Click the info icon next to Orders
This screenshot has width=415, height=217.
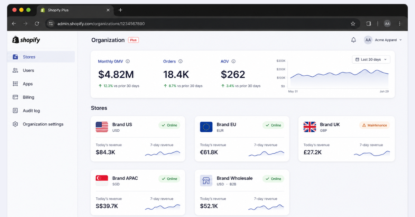click(181, 62)
